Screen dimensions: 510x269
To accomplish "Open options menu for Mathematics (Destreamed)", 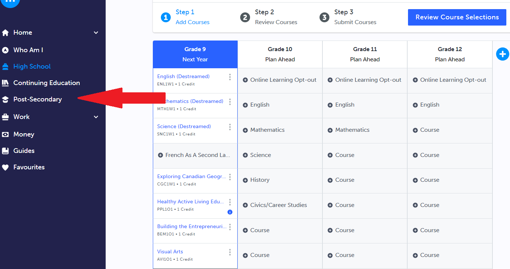I will (230, 102).
